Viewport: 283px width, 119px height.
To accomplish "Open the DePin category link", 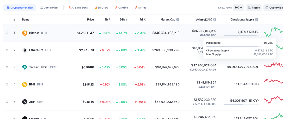I will click(x=140, y=8).
